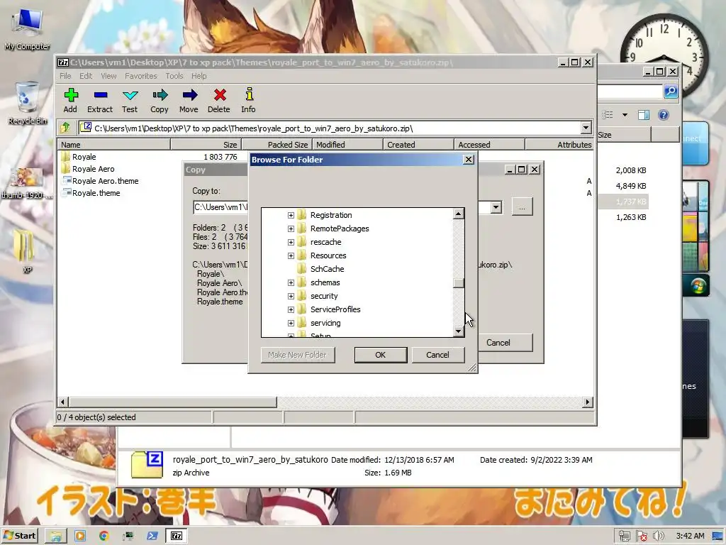Select the Resources folder in tree
Viewport: 726px width, 545px height.
tap(328, 255)
